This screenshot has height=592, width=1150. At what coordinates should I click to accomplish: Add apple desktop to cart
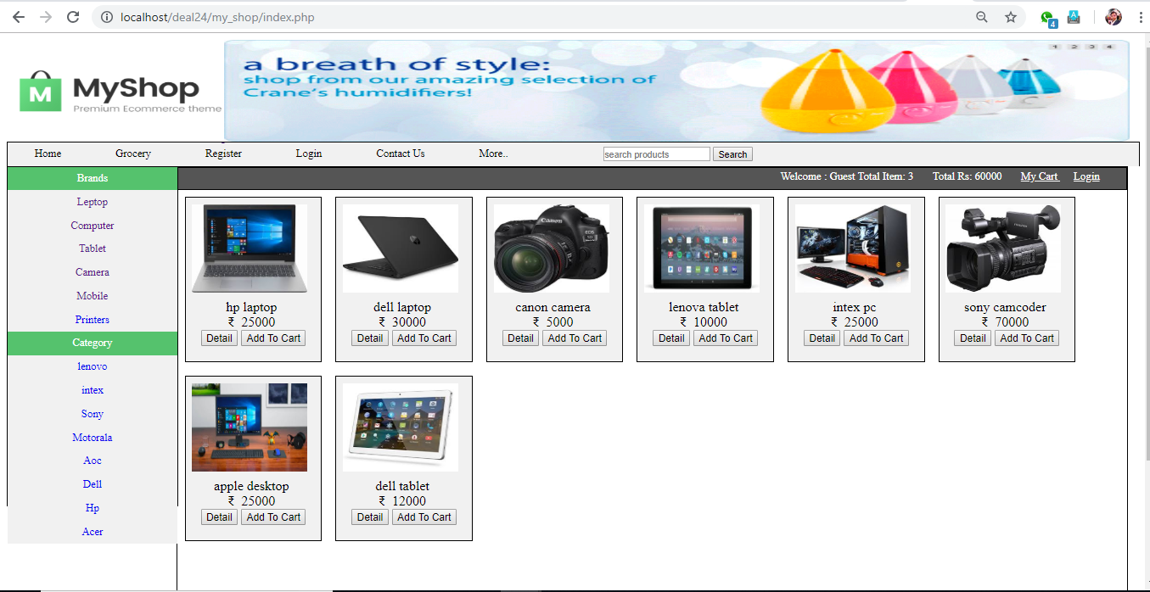273,517
